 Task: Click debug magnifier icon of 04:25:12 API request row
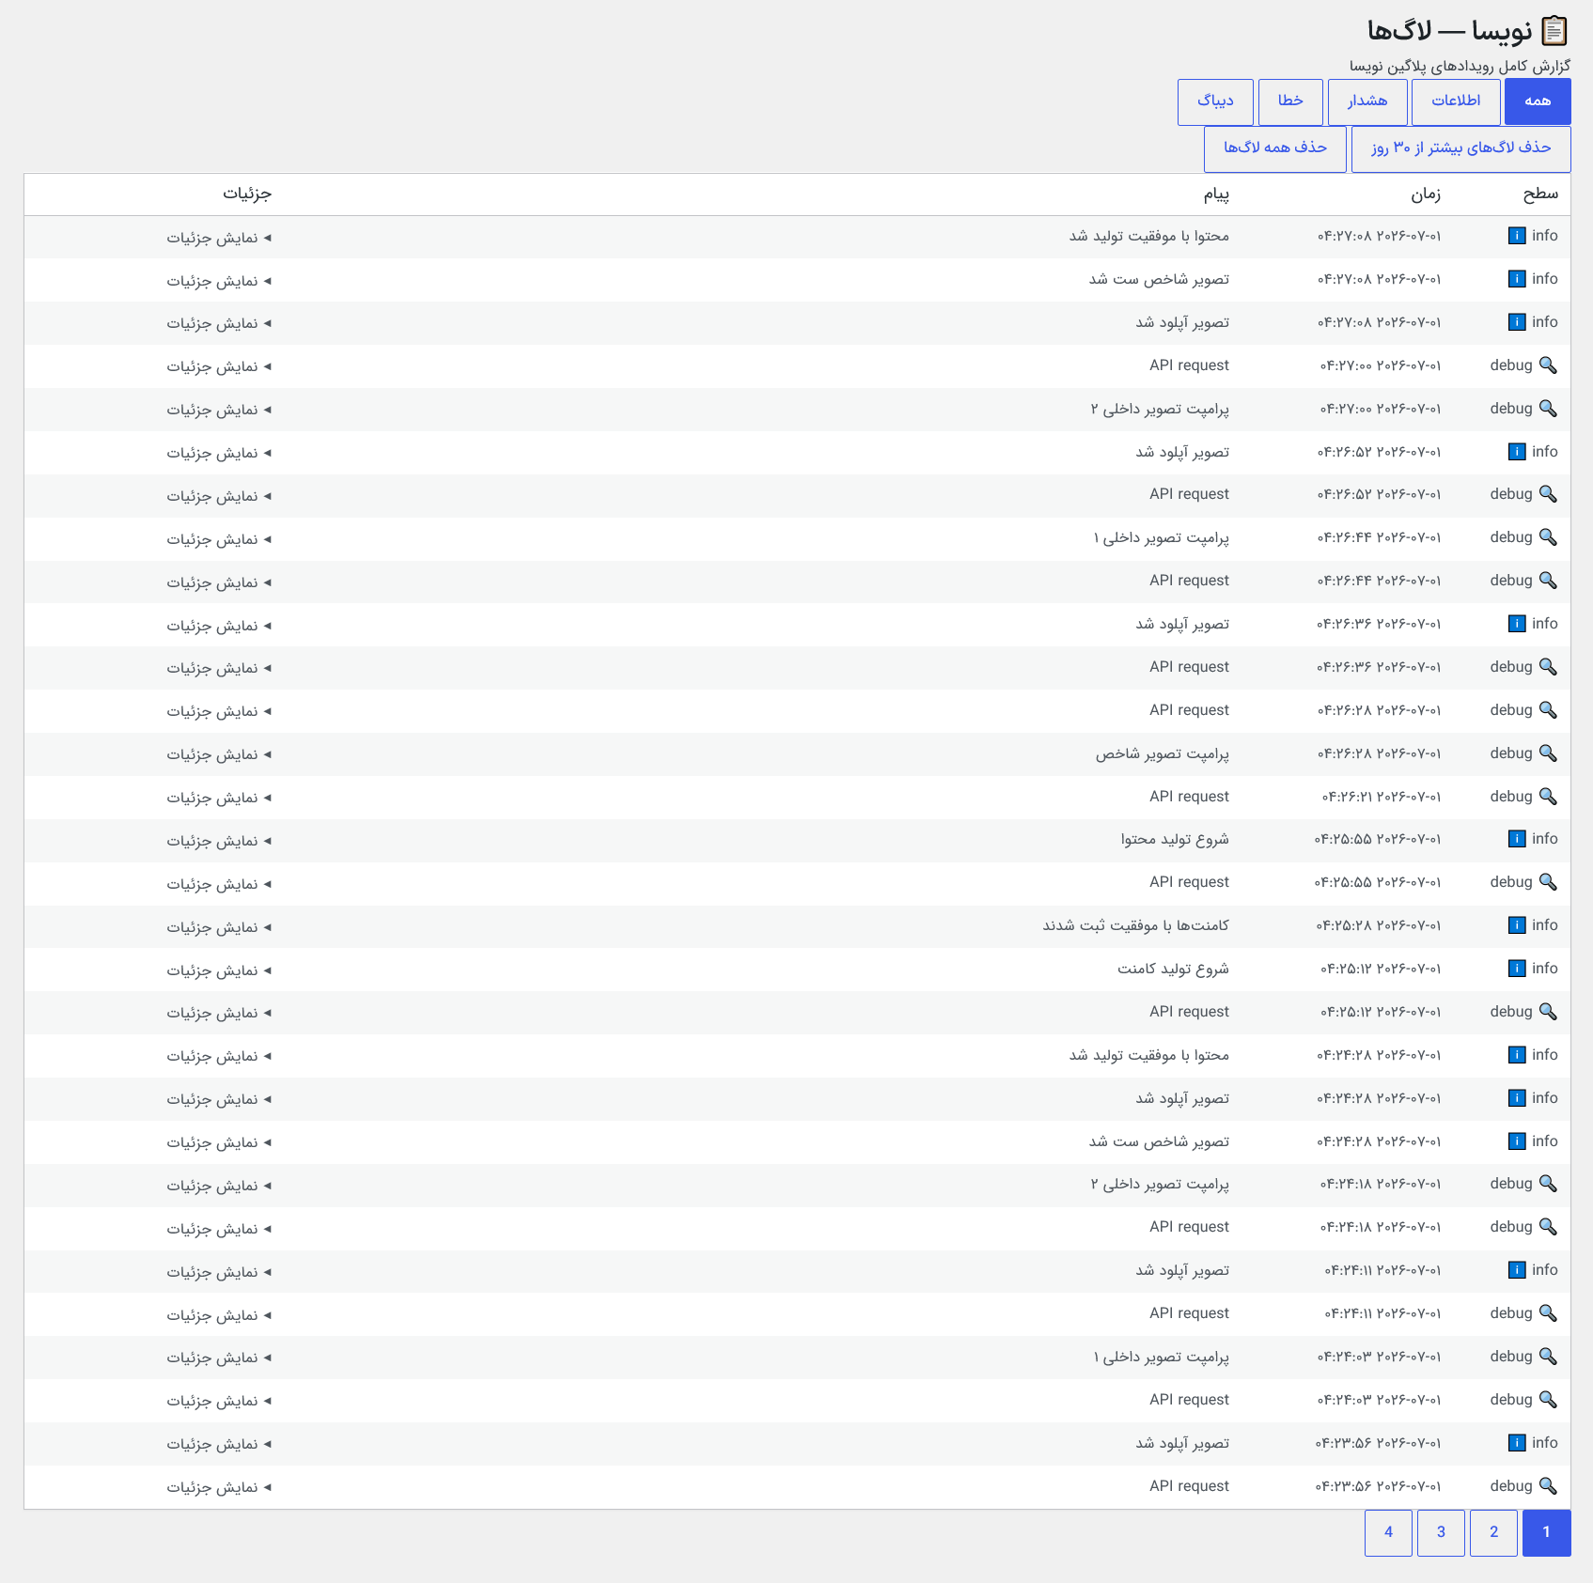1548,1012
